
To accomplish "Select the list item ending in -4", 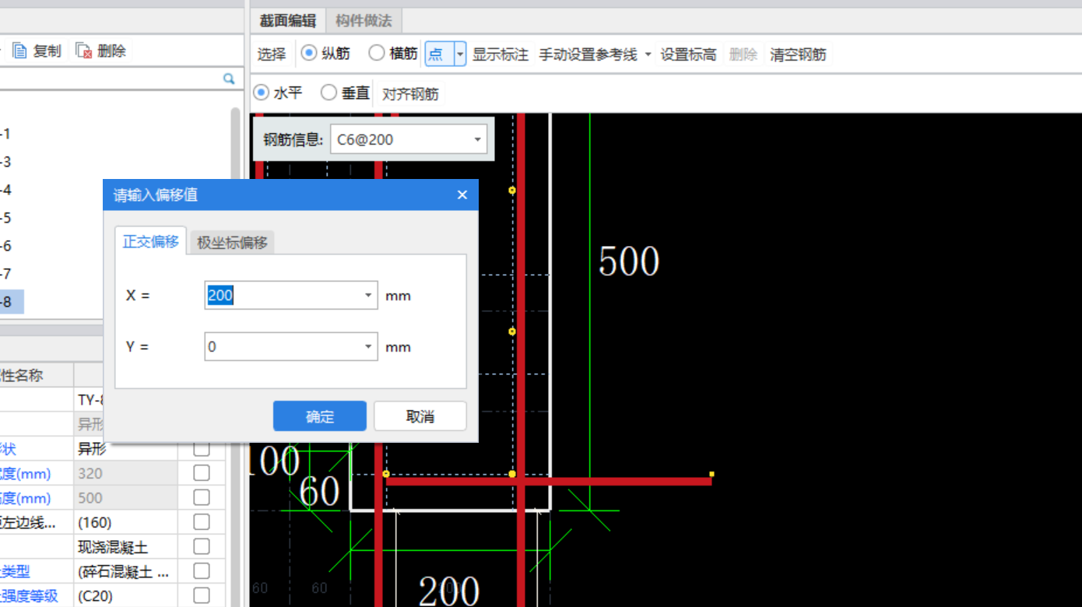I will point(5,190).
